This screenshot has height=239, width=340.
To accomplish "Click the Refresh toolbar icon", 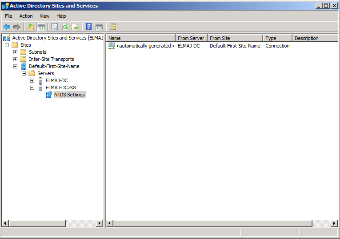I will point(65,27).
